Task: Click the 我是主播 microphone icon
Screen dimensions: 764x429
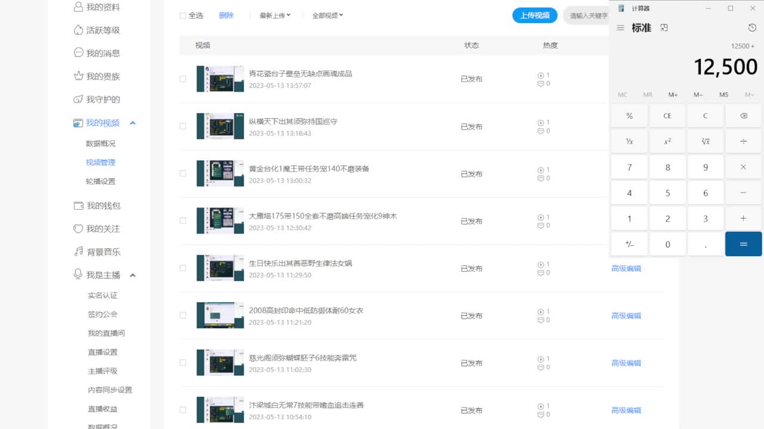Action: (78, 274)
